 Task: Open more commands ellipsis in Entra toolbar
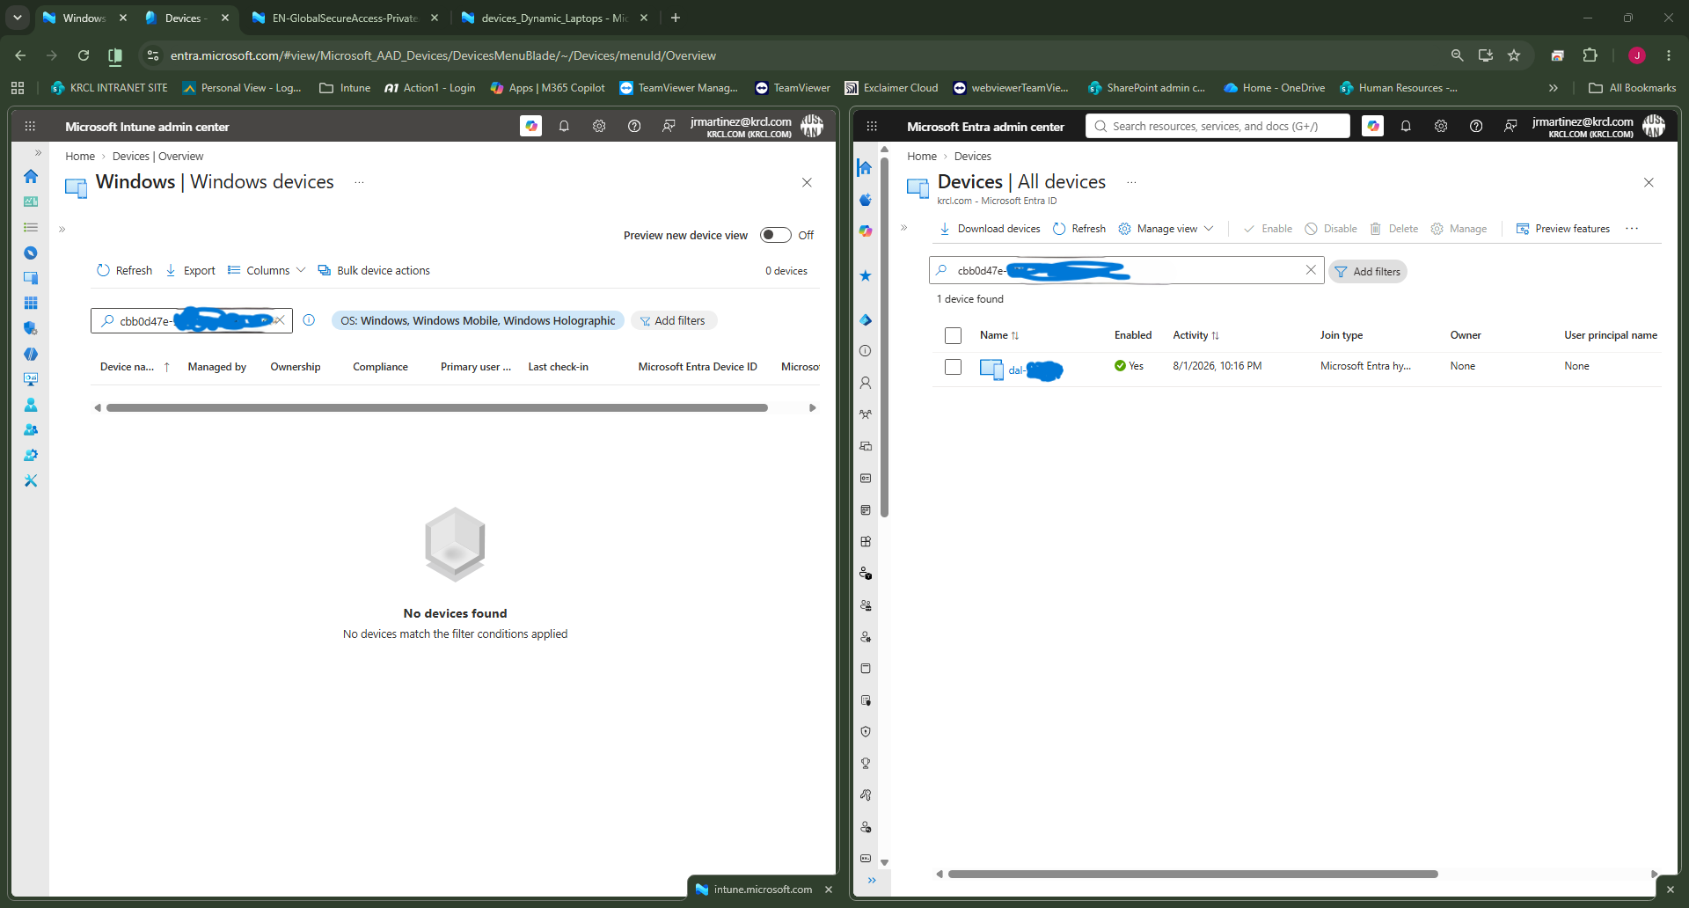(x=1632, y=229)
